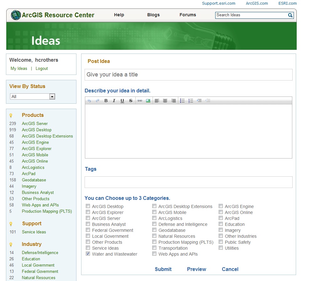Click the lightbulb icon beside Products
This screenshot has height=281, width=318.
pyautogui.click(x=11, y=116)
